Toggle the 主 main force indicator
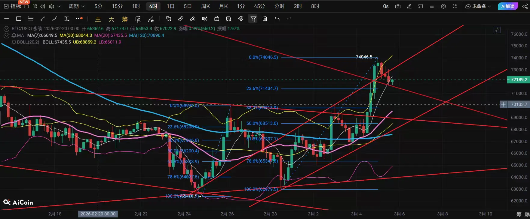Viewport: 530px width, 219px height. point(98,19)
